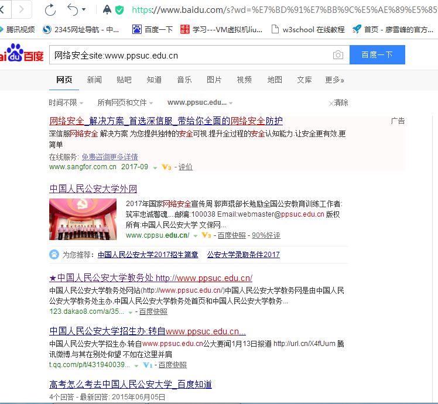Viewport: 438px width, 404px height.
Task: Click the 百度一下 search button
Action: point(377,55)
